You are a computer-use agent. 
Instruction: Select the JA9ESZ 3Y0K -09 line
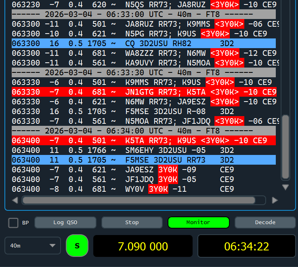point(144,170)
